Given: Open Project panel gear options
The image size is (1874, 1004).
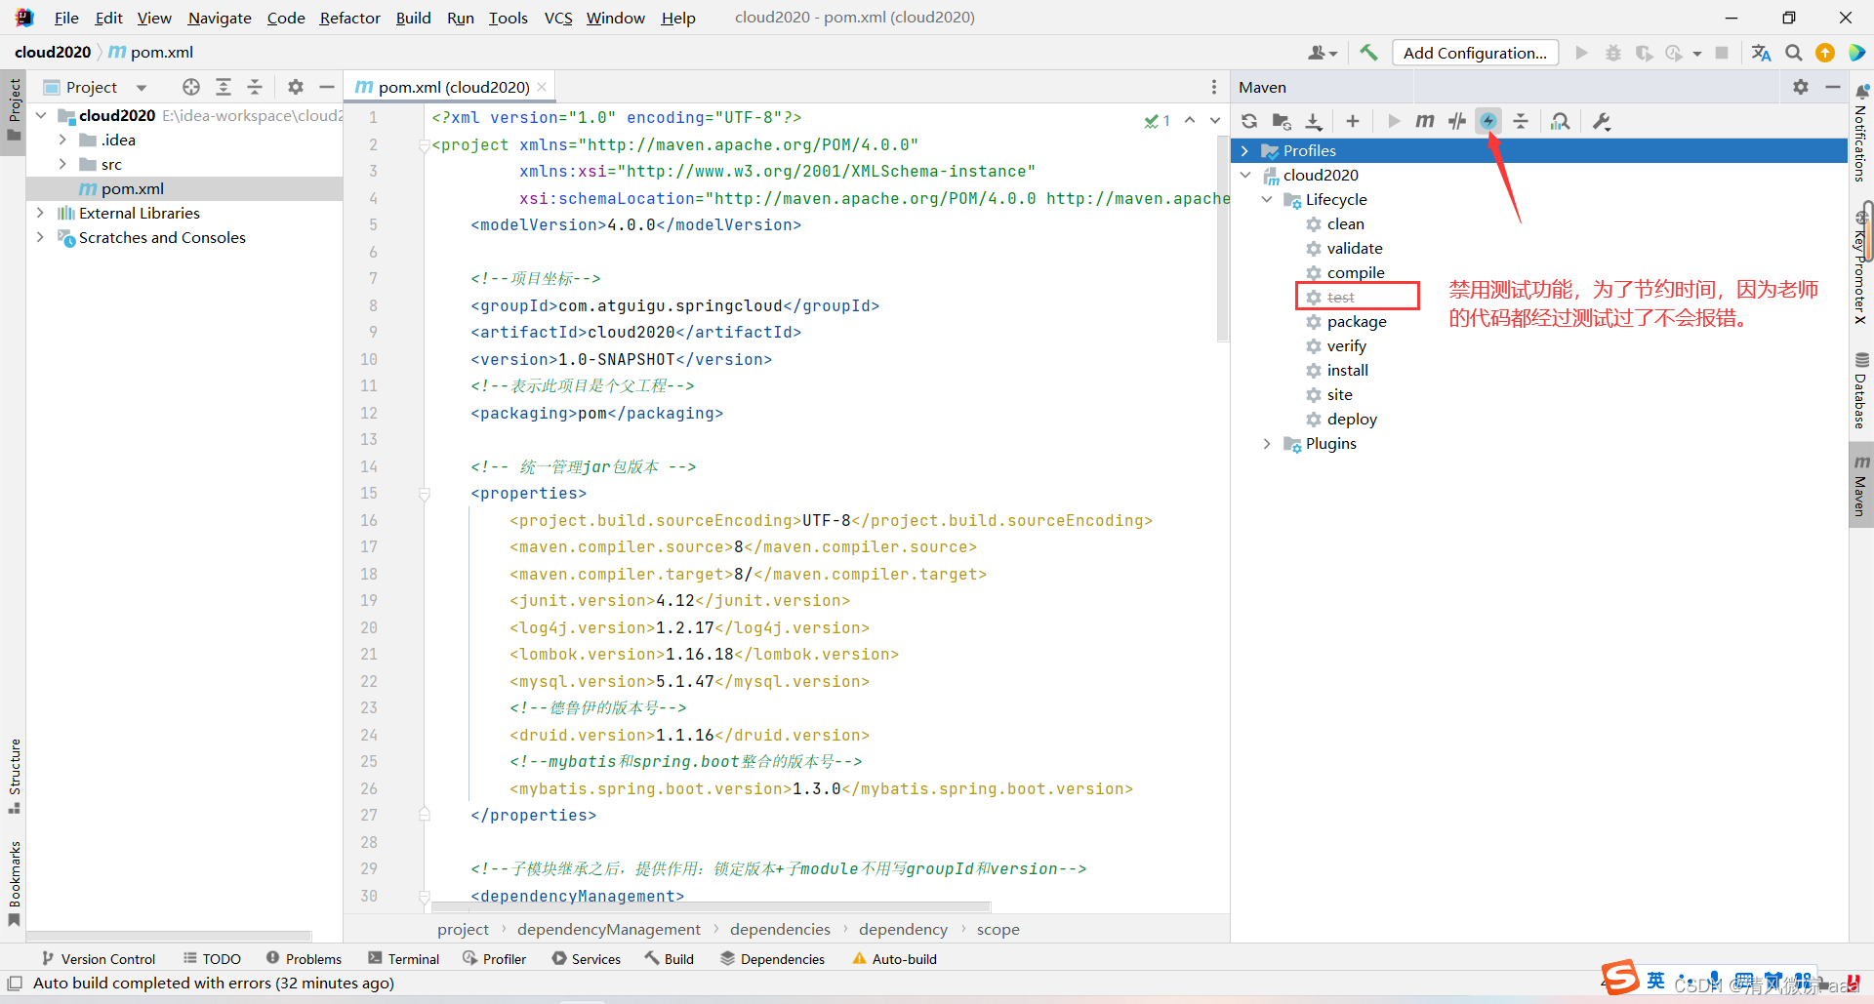Looking at the screenshot, I should [x=296, y=87].
